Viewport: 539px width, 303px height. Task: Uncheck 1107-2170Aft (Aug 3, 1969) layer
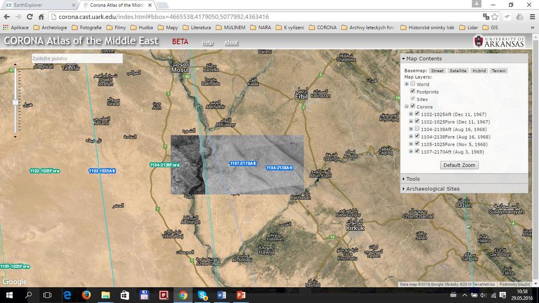[417, 151]
